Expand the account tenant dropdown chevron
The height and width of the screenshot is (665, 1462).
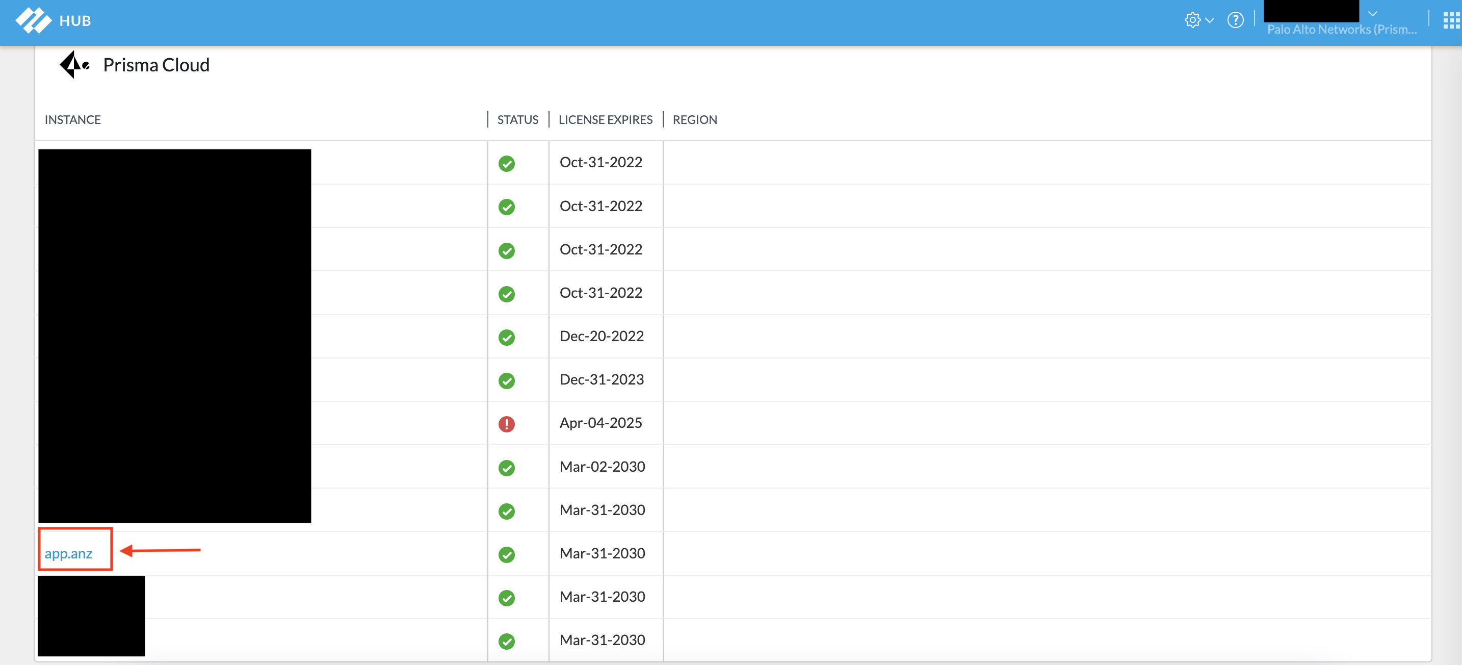(1372, 13)
